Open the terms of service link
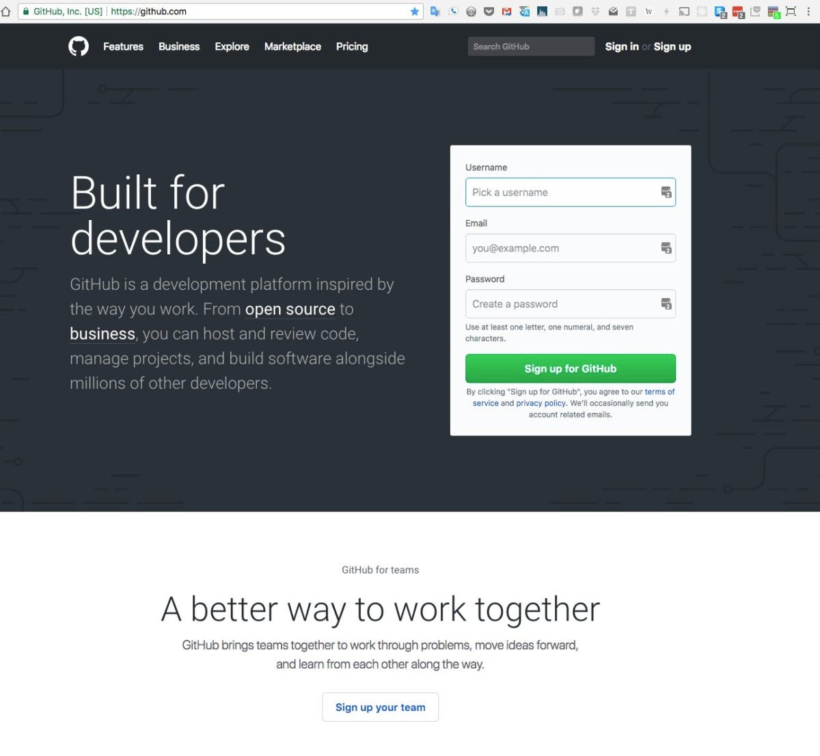 tap(659, 392)
